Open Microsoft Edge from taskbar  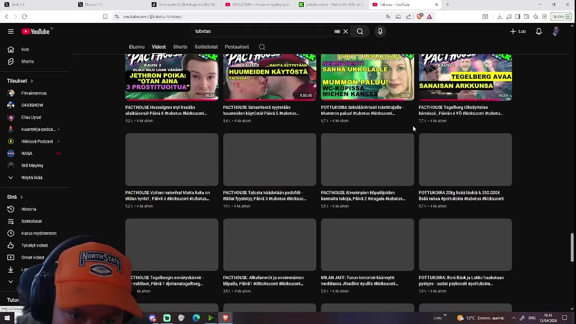click(196, 318)
